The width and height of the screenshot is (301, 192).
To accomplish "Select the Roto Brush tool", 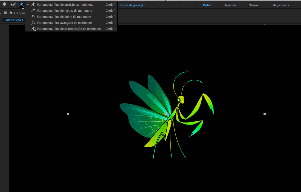I will pyautogui.click(x=13, y=5).
